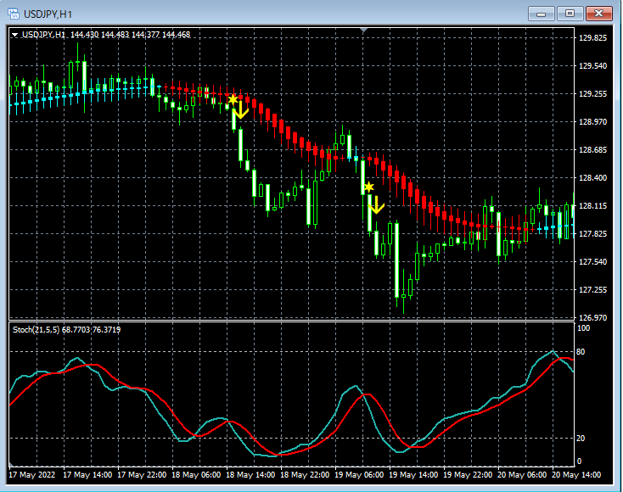Click the 126.970 price axis label
The image size is (623, 492).
592,317
